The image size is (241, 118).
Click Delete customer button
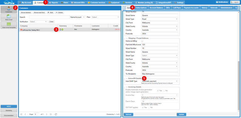[59, 13]
